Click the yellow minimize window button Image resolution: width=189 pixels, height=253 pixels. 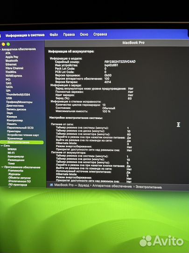point(3,44)
